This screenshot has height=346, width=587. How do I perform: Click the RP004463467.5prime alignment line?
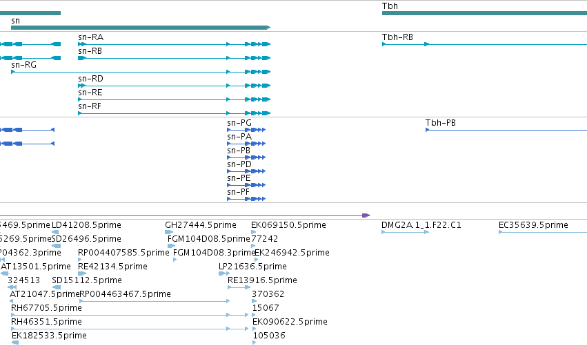click(155, 301)
